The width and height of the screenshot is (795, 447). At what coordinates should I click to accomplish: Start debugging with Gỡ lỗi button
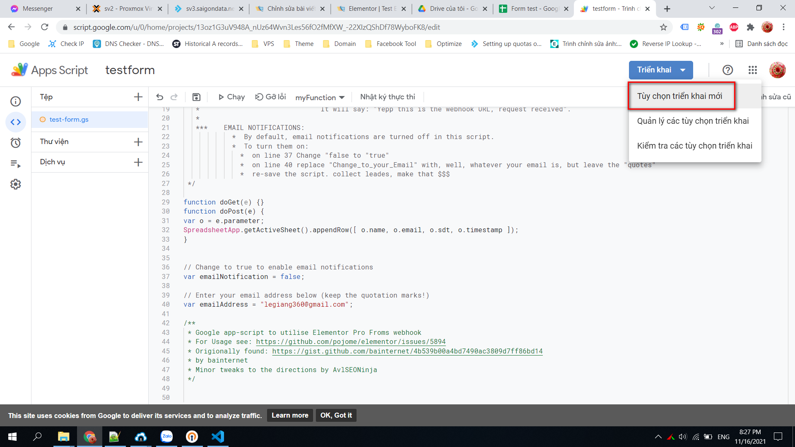[x=270, y=97]
